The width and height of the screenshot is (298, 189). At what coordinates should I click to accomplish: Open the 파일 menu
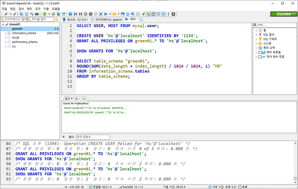[4, 8]
